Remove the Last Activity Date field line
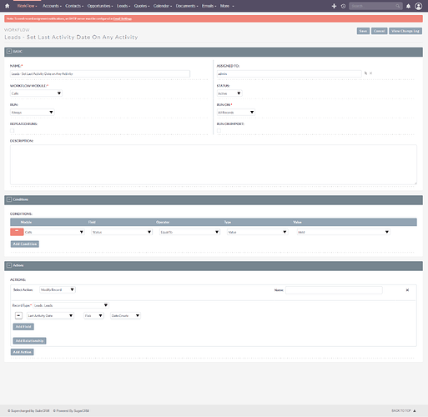The width and height of the screenshot is (428, 417). (x=18, y=315)
